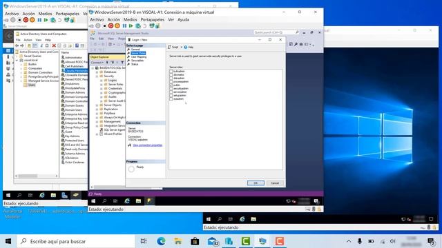The image size is (442, 248).
Task: Select SQLAdmin user in Active Directory list
Action: pyautogui.click(x=72, y=158)
